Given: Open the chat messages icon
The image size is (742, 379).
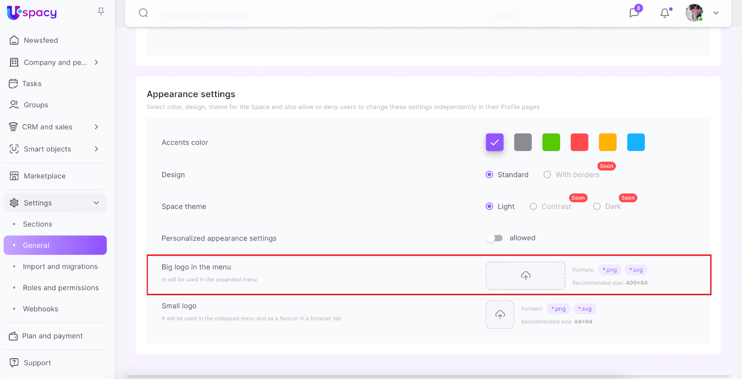Looking at the screenshot, I should [634, 13].
